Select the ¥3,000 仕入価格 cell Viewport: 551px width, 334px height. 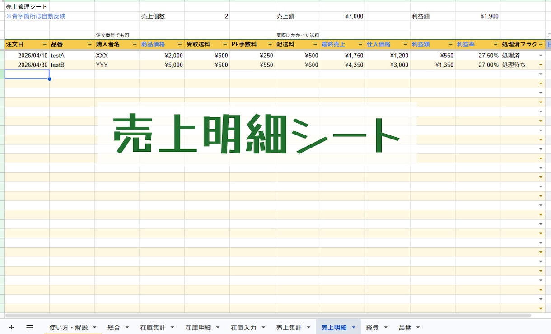click(388, 65)
